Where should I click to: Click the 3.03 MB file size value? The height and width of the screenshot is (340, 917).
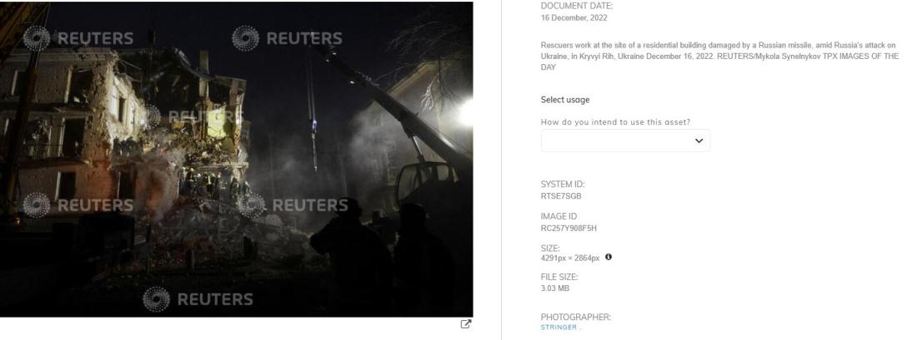pyautogui.click(x=555, y=288)
